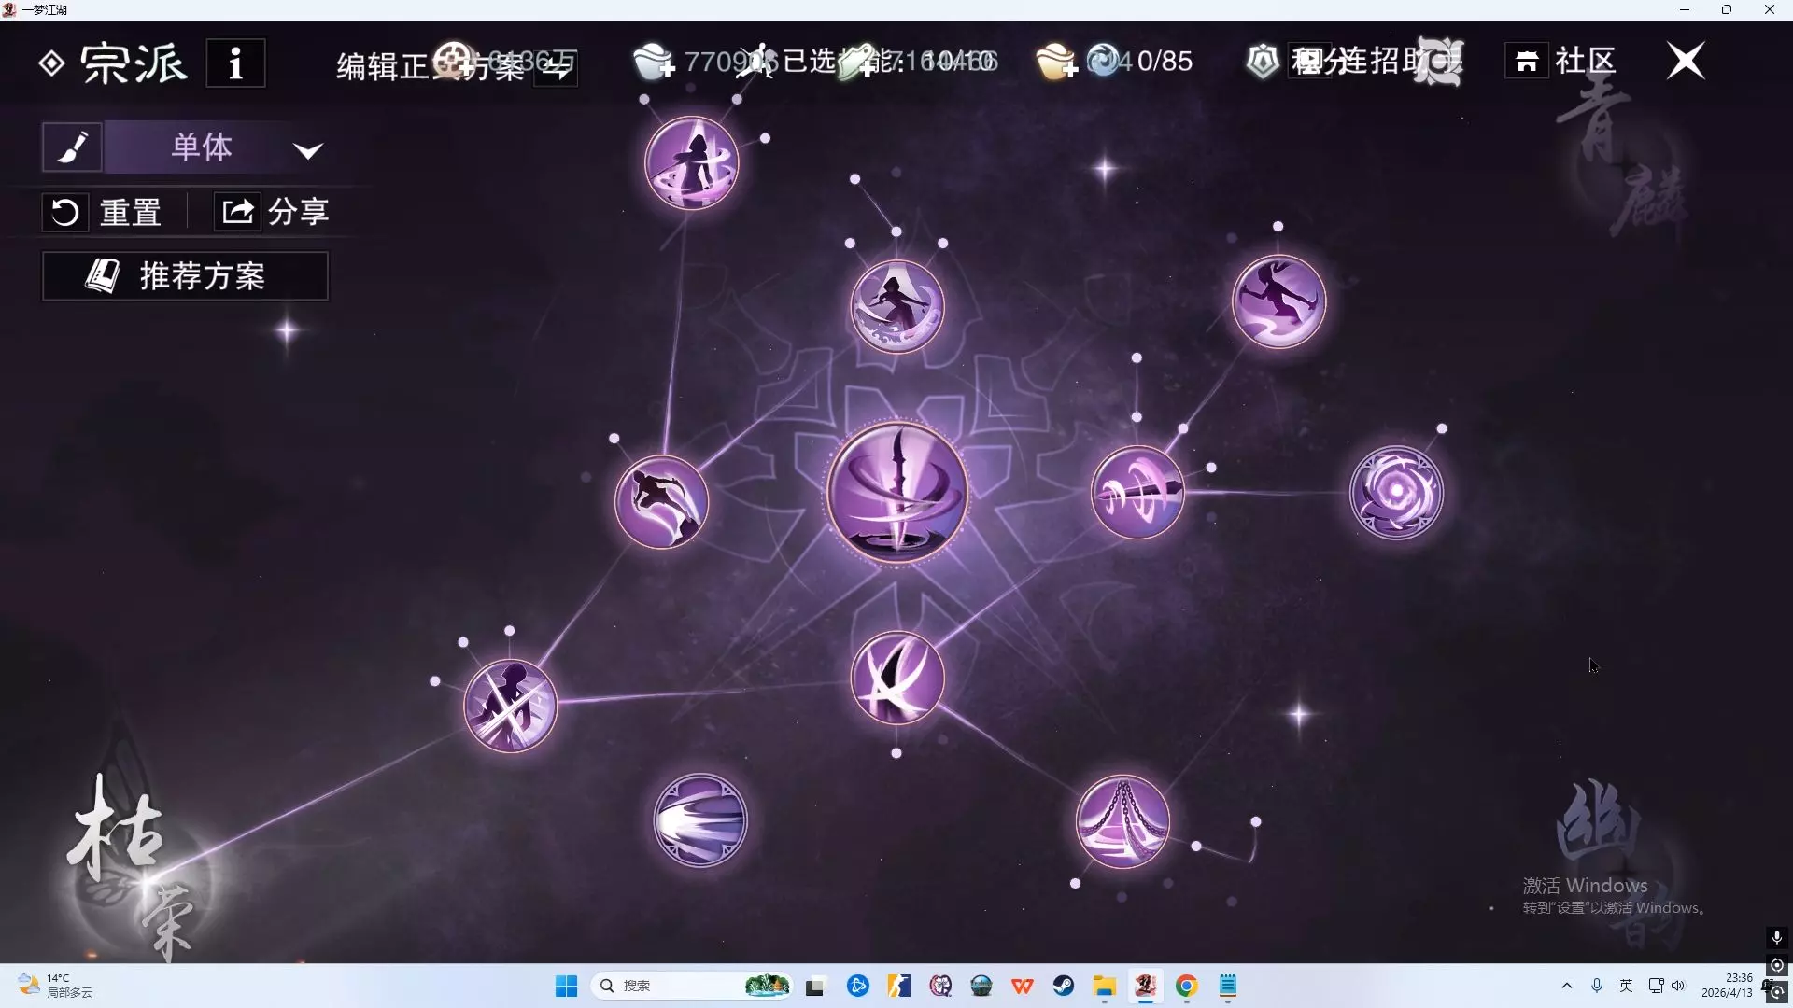Viewport: 1793px width, 1008px height.
Task: Select the chained pavilion skill node
Action: pos(1122,822)
